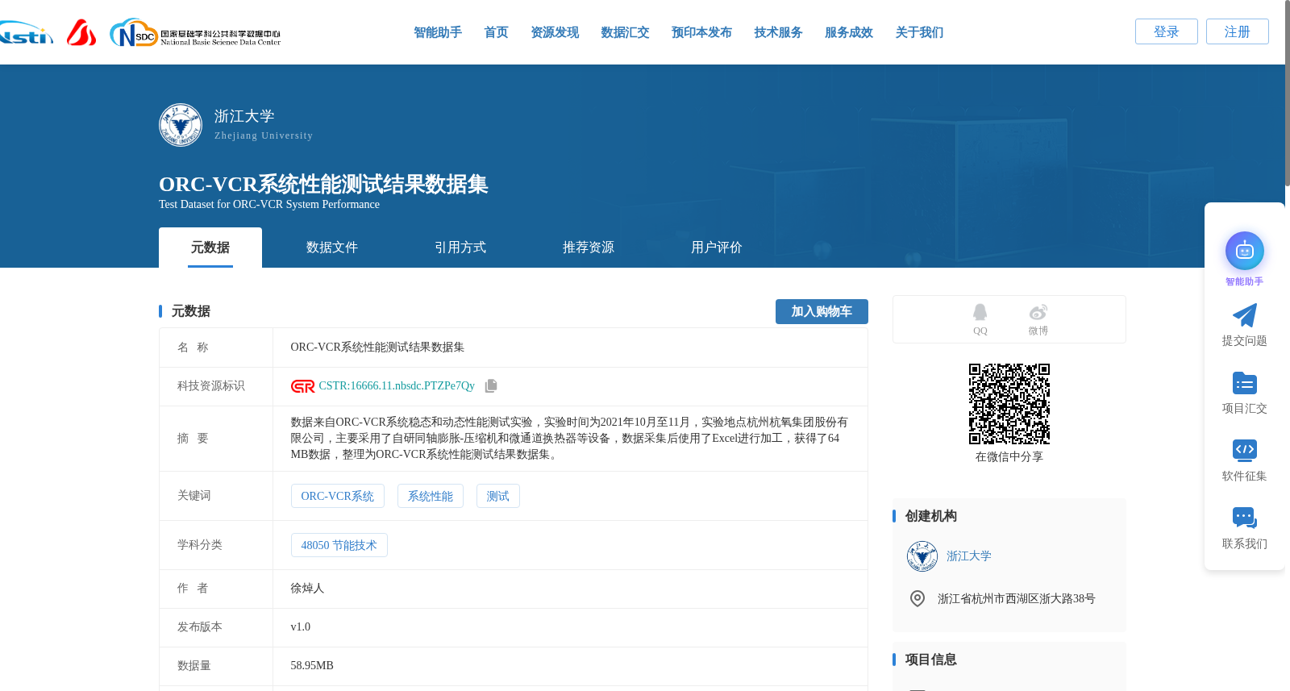1290x691 pixels.
Task: Click the location pin icon by address
Action: point(918,599)
